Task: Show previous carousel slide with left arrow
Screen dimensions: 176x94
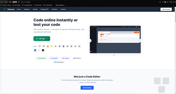Action: click(x=90, y=41)
